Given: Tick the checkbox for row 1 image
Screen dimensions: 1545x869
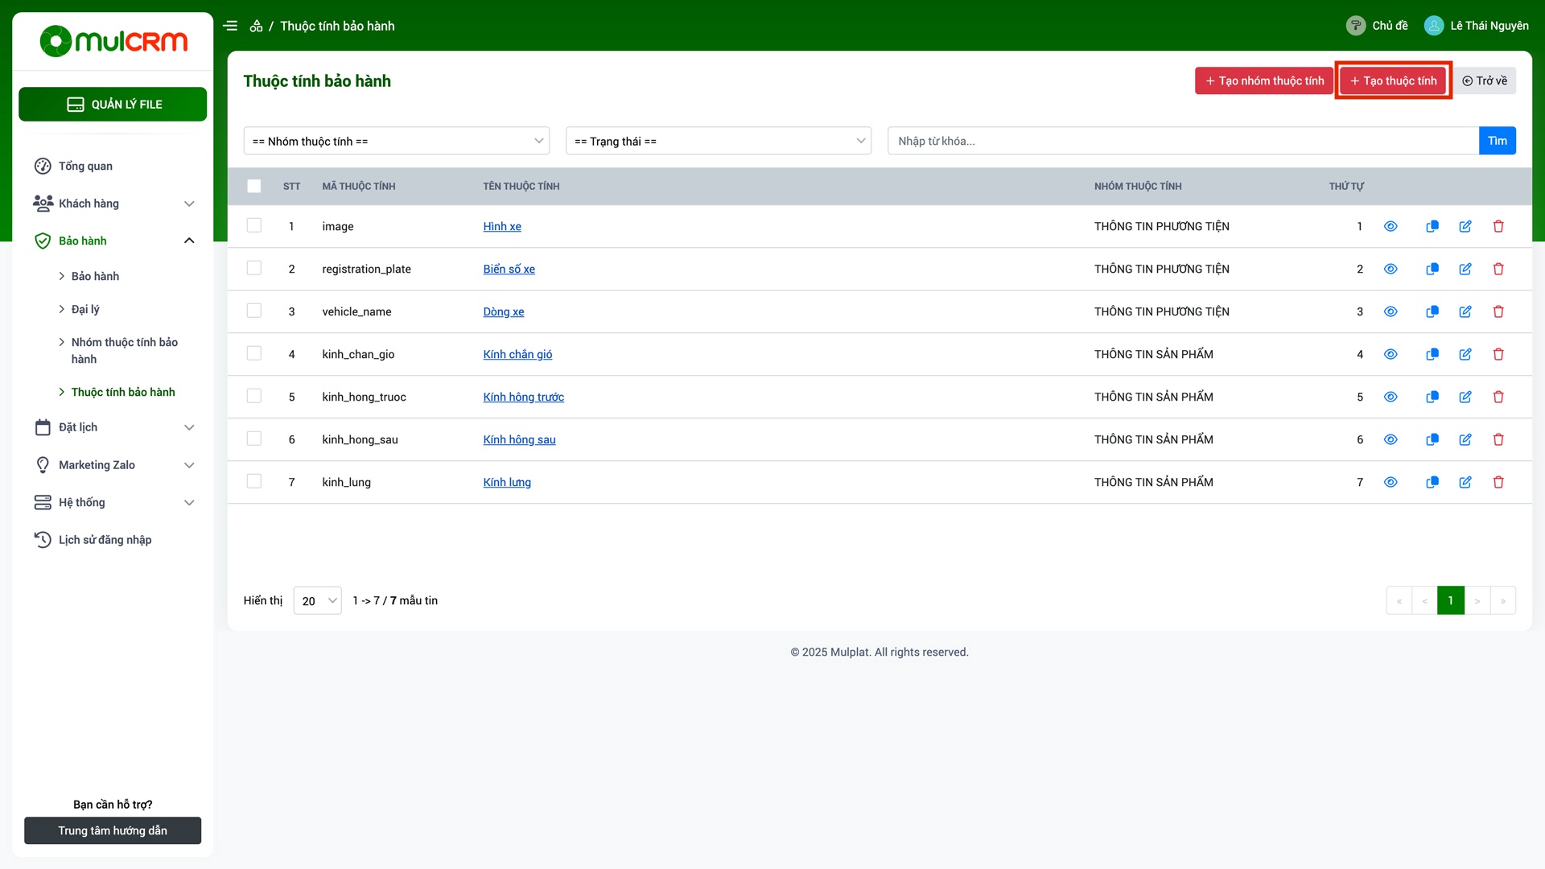Looking at the screenshot, I should click(x=254, y=225).
